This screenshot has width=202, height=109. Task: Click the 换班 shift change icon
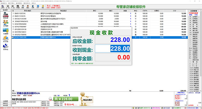[23, 7]
